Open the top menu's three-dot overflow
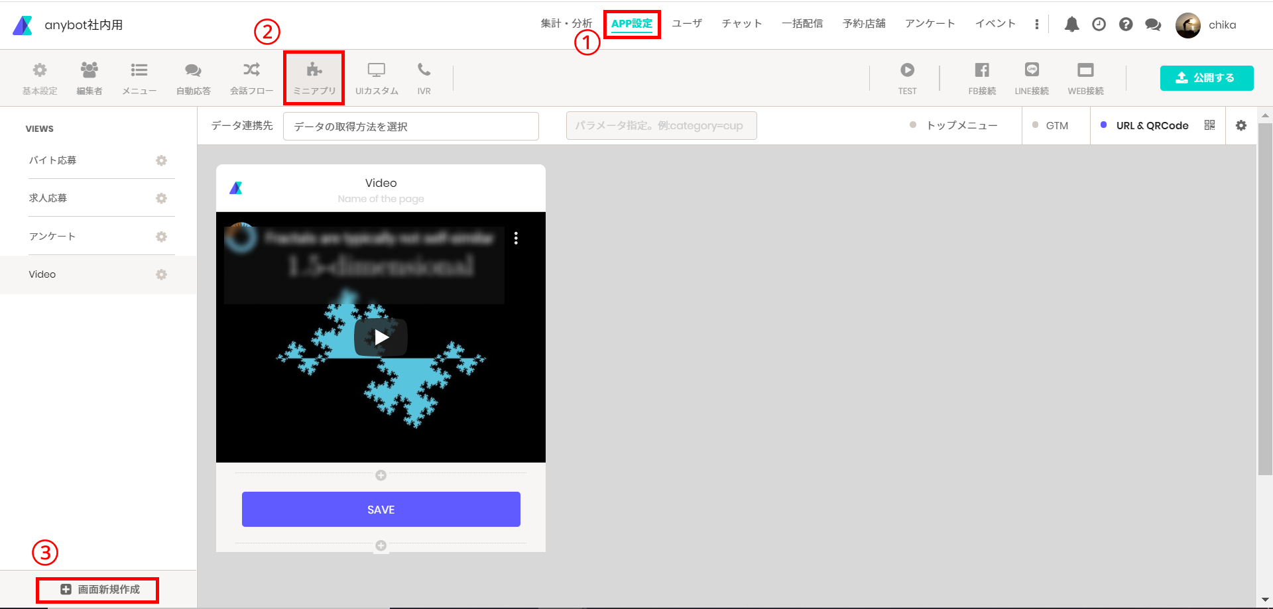Screen dimensions: 1273x609 tap(1037, 25)
